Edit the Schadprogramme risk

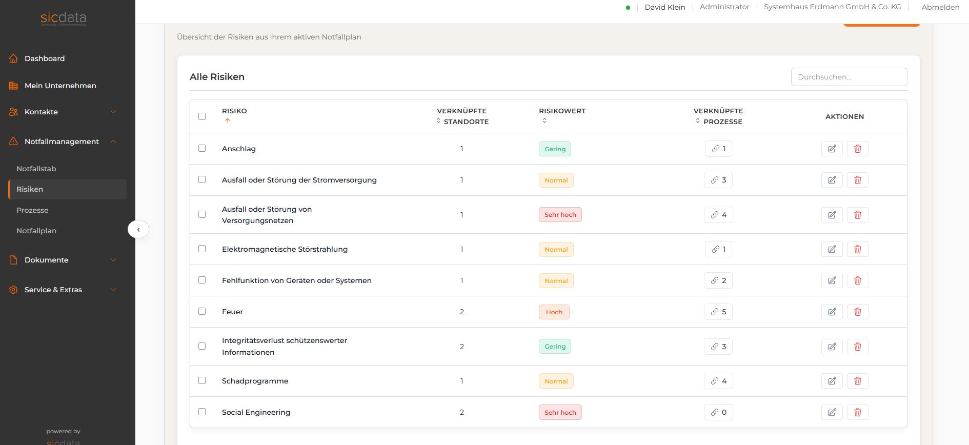point(832,381)
